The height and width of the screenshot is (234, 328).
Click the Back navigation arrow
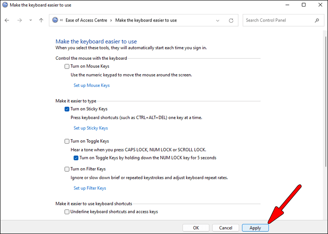[x=7, y=20]
